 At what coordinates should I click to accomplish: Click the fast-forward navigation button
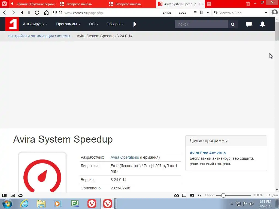[x=29, y=13]
